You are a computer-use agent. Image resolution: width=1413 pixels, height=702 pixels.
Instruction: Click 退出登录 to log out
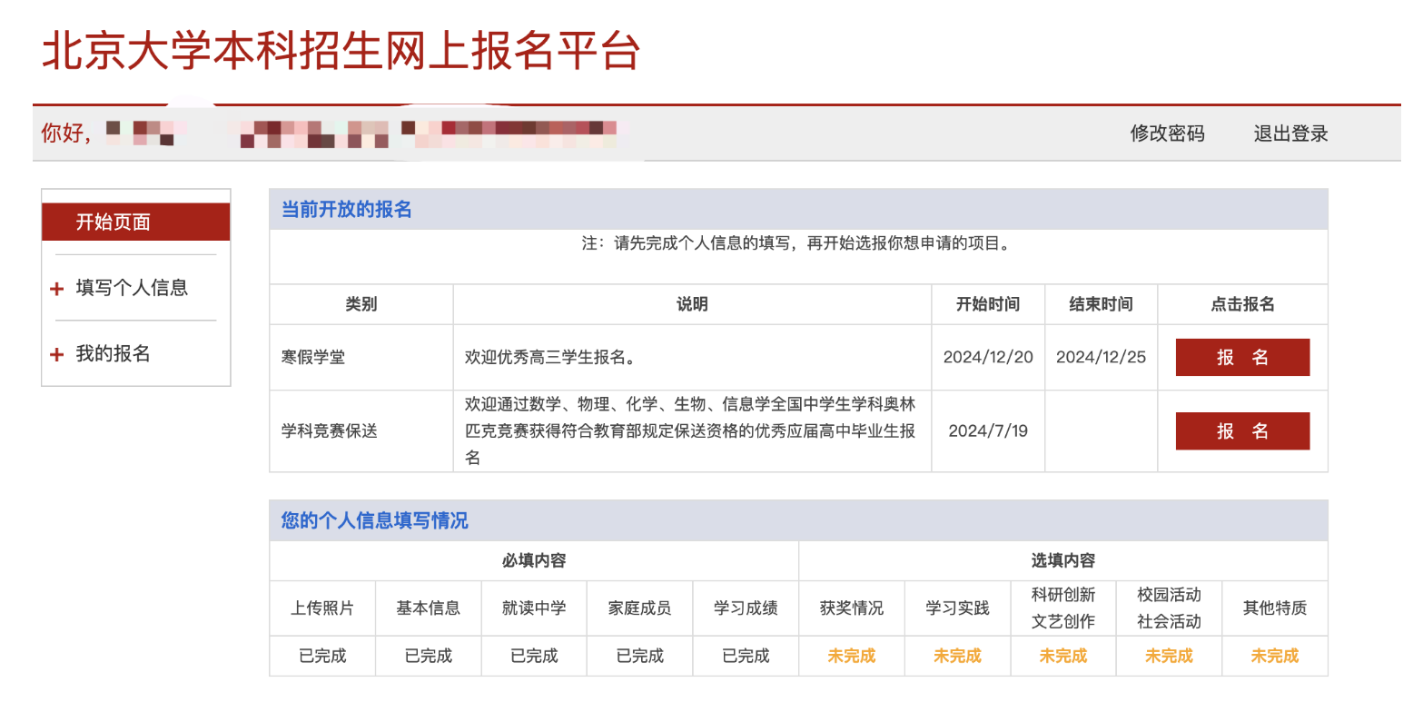1290,133
